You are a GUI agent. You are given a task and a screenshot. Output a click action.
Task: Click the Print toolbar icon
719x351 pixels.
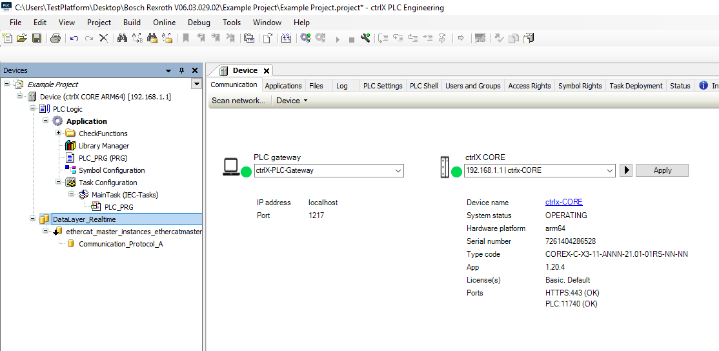pyautogui.click(x=55, y=38)
